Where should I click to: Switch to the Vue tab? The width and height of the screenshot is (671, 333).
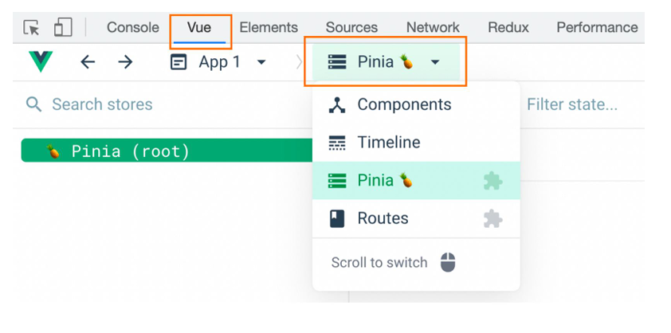click(x=199, y=27)
